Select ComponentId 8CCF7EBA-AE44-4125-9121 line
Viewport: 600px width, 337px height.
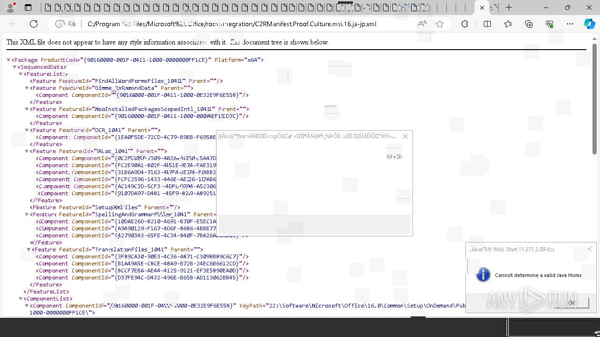pos(142,271)
